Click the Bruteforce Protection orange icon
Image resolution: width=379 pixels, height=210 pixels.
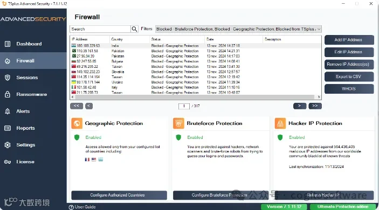click(x=178, y=123)
